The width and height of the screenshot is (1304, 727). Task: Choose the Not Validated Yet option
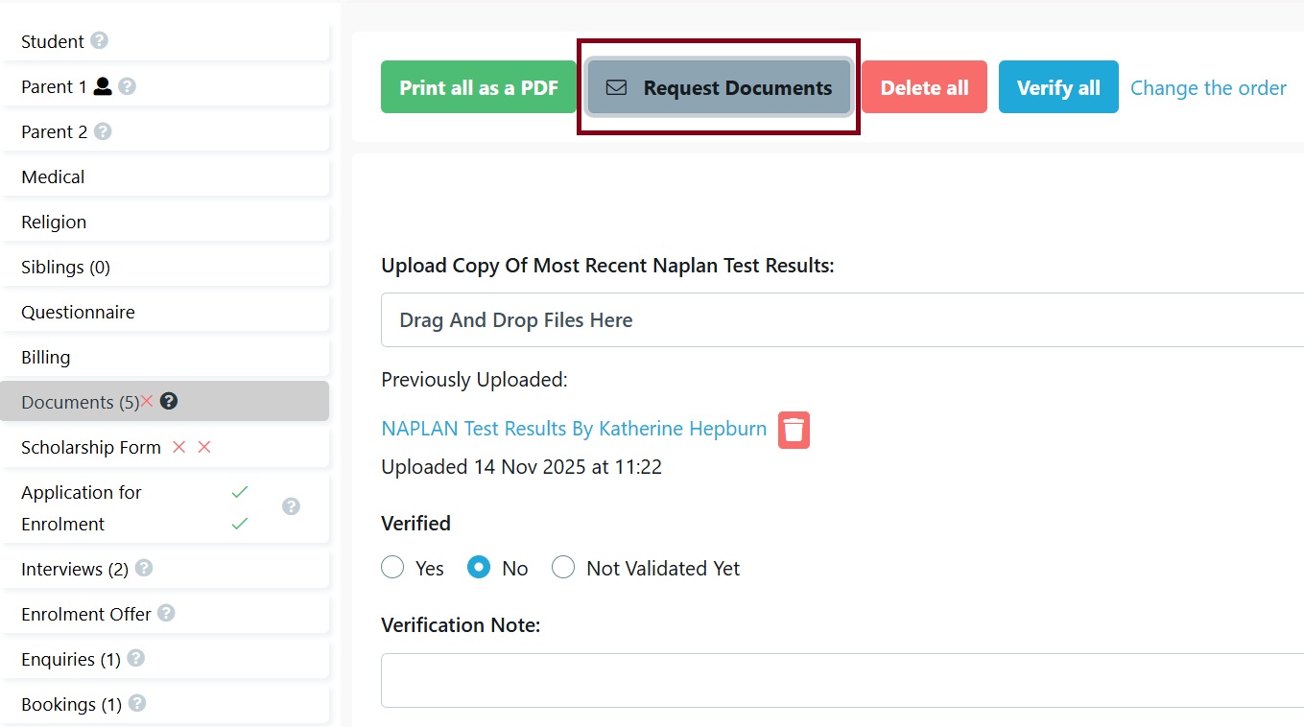coord(563,567)
